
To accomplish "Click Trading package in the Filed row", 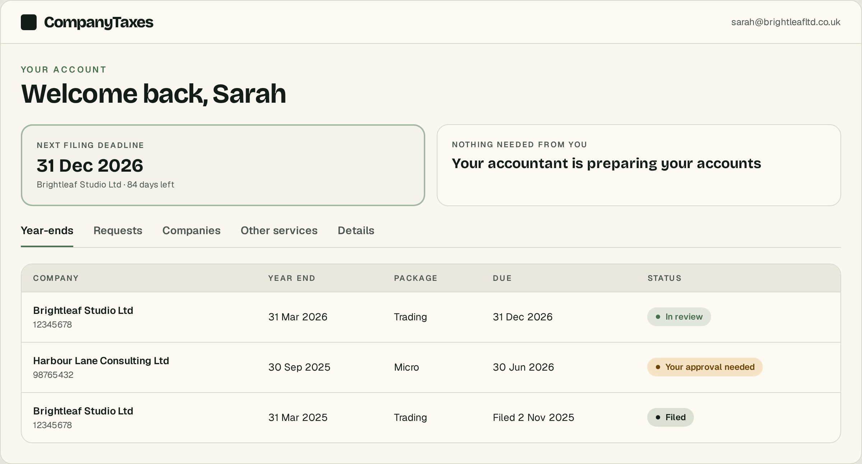I will (x=411, y=417).
